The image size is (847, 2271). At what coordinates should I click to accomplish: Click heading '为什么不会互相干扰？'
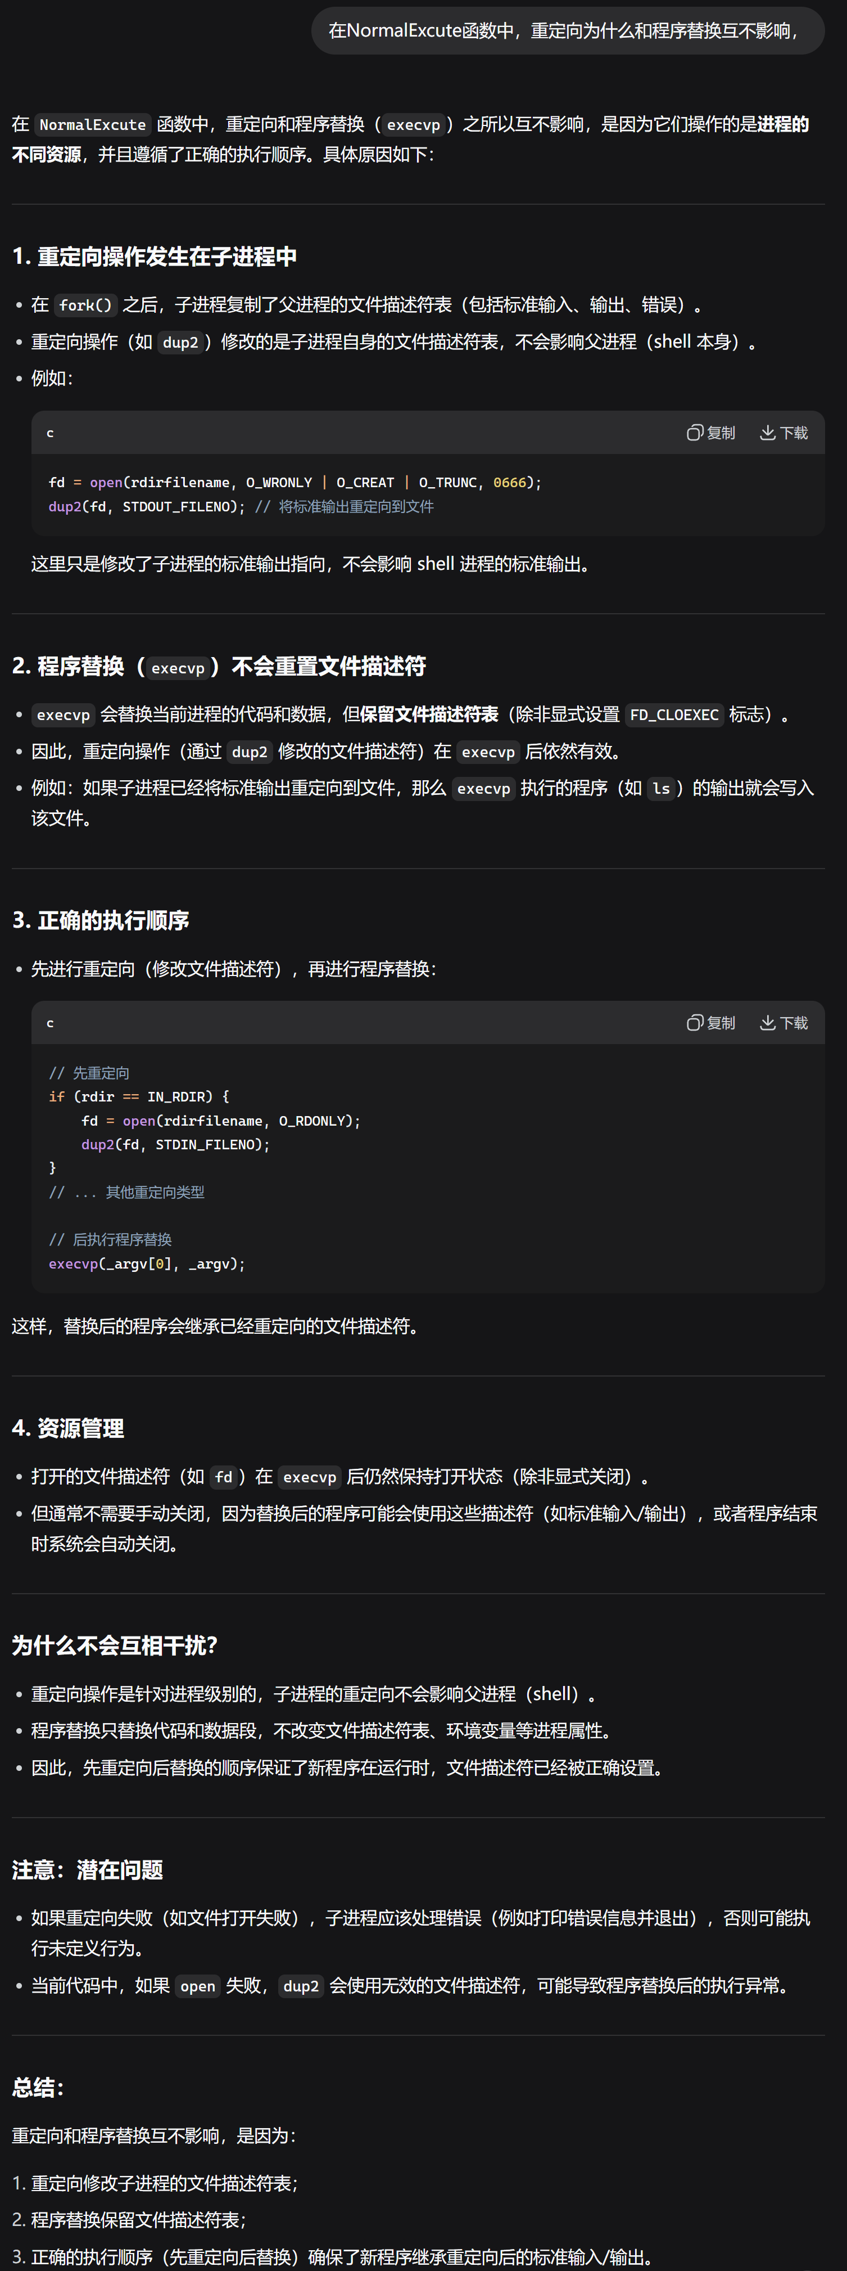[x=115, y=1646]
